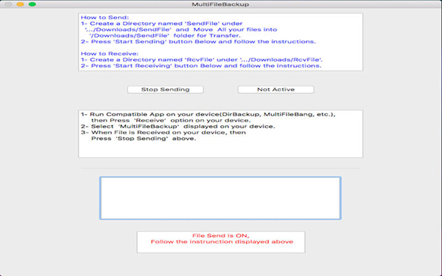The image size is (442, 276).
Task: Click the Stop Sending button
Action: click(x=165, y=90)
